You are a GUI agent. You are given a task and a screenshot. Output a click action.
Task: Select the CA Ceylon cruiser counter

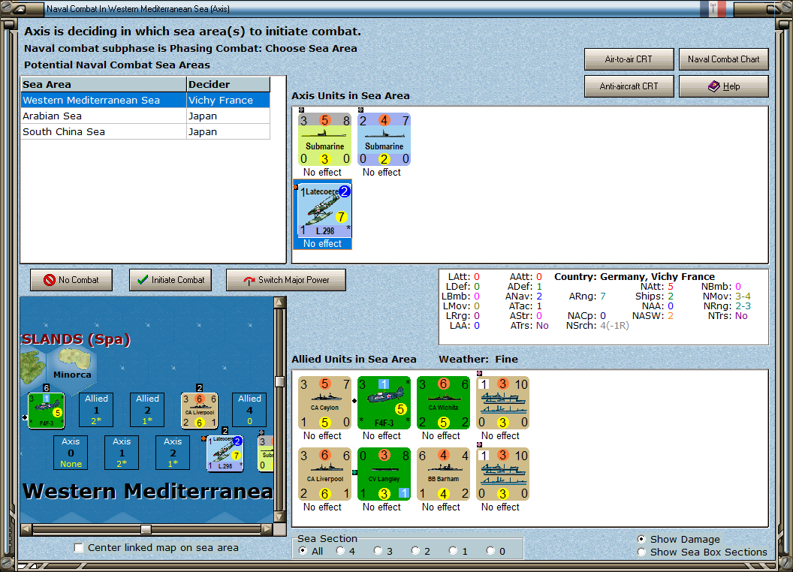point(324,403)
